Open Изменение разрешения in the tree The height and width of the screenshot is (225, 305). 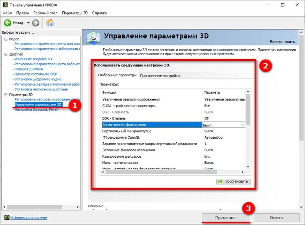[x=33, y=59]
